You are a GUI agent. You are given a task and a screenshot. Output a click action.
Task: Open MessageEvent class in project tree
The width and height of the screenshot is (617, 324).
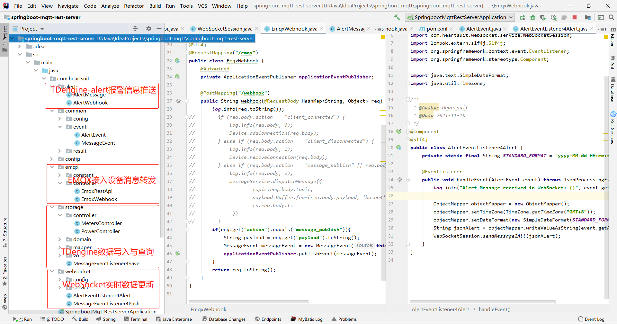98,143
